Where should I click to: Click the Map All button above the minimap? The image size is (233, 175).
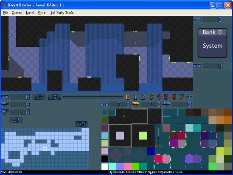pos(16,120)
